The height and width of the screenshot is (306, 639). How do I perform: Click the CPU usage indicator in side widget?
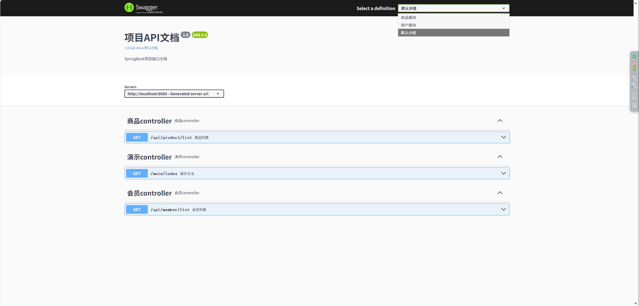[634, 96]
